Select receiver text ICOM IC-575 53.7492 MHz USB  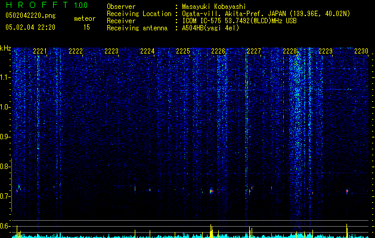coord(240,21)
